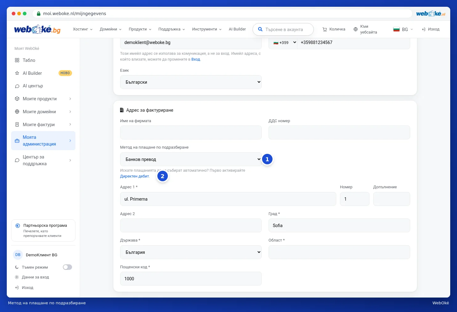Click the AI център chat bubble icon

point(17,86)
